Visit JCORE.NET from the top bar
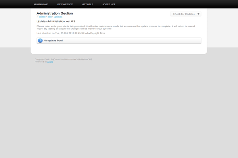Viewport: 238px width, 158px height. (x=109, y=4)
